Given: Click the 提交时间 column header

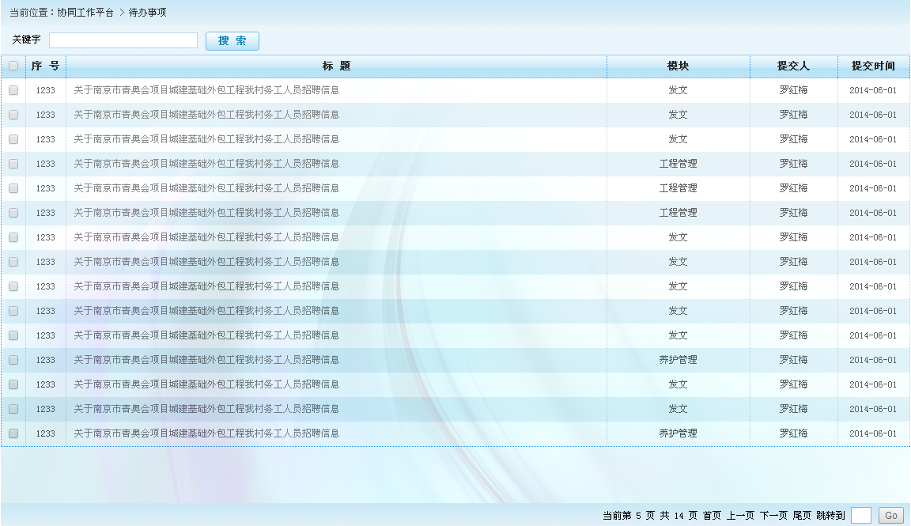Looking at the screenshot, I should (873, 66).
